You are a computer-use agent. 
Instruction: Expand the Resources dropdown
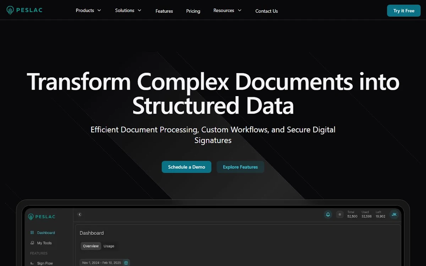click(x=228, y=10)
